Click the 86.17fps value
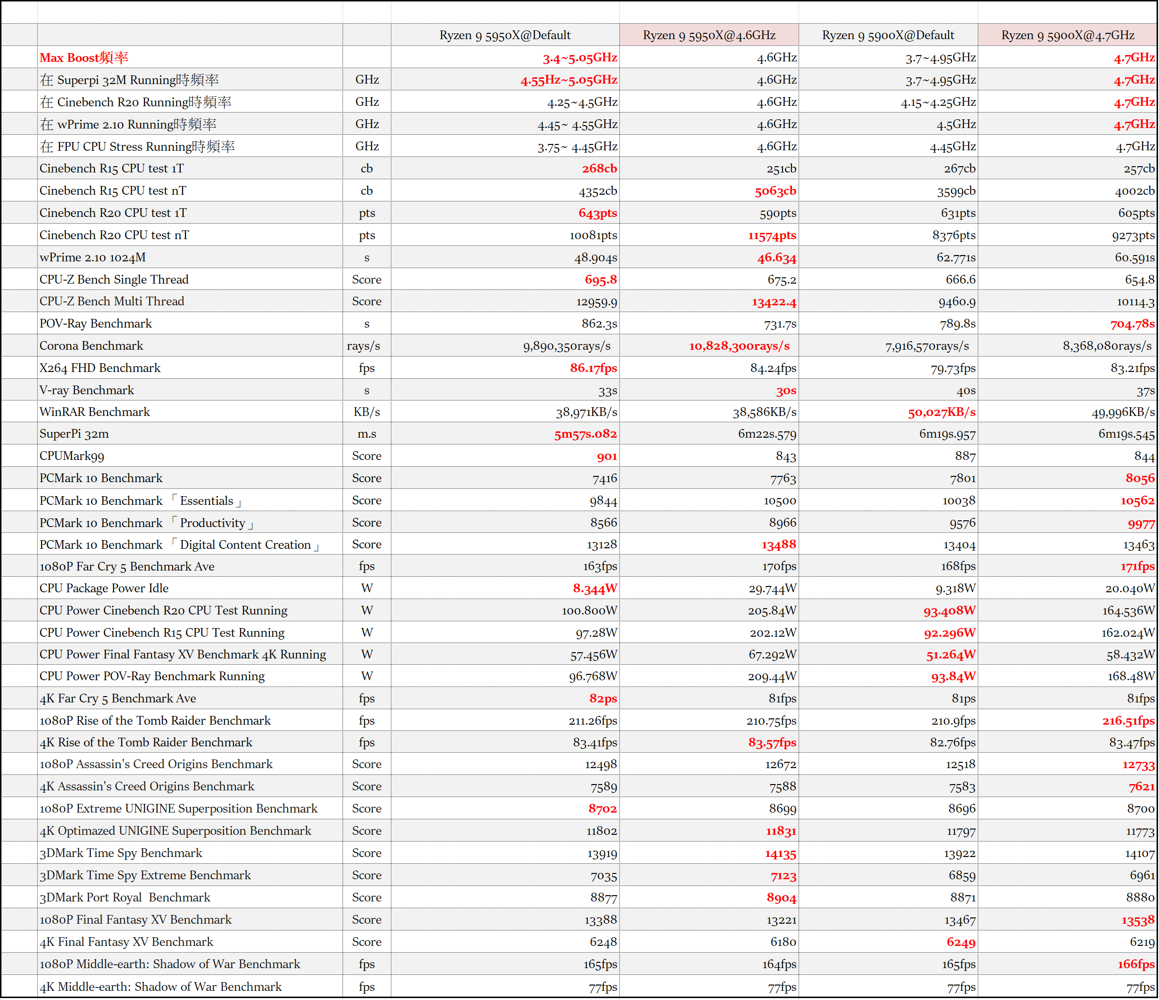Viewport: 1159px width, 1000px height. pos(593,368)
